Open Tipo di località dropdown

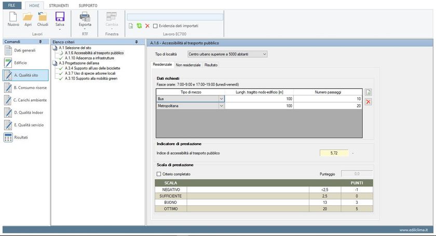[x=227, y=54]
